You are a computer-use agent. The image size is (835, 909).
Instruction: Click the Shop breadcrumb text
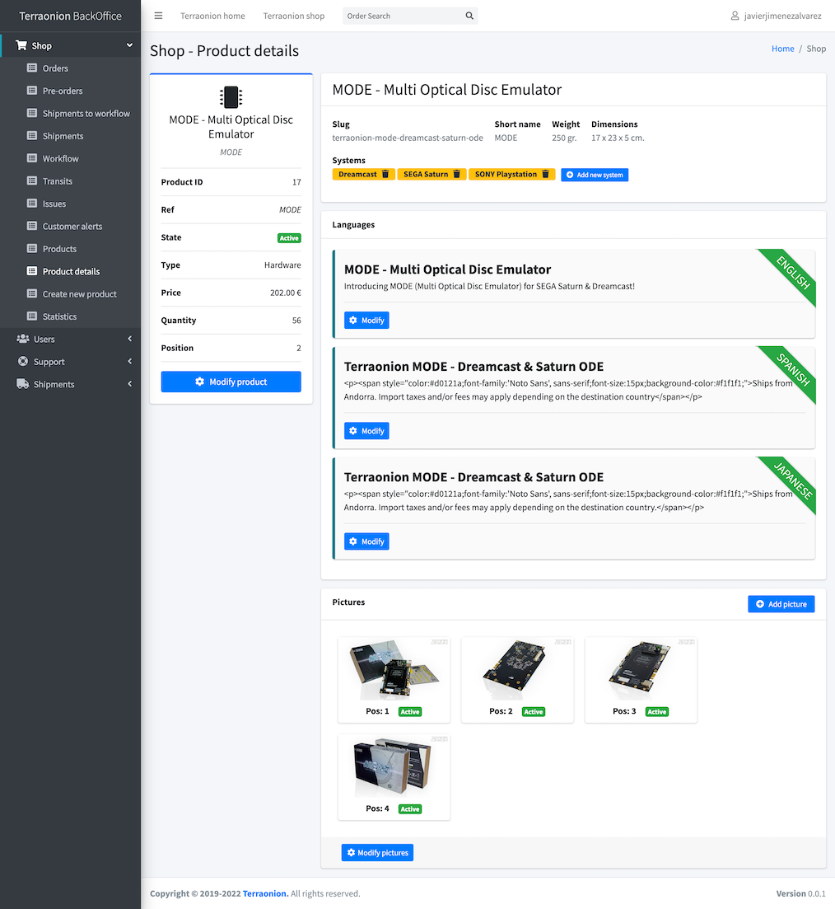click(816, 49)
